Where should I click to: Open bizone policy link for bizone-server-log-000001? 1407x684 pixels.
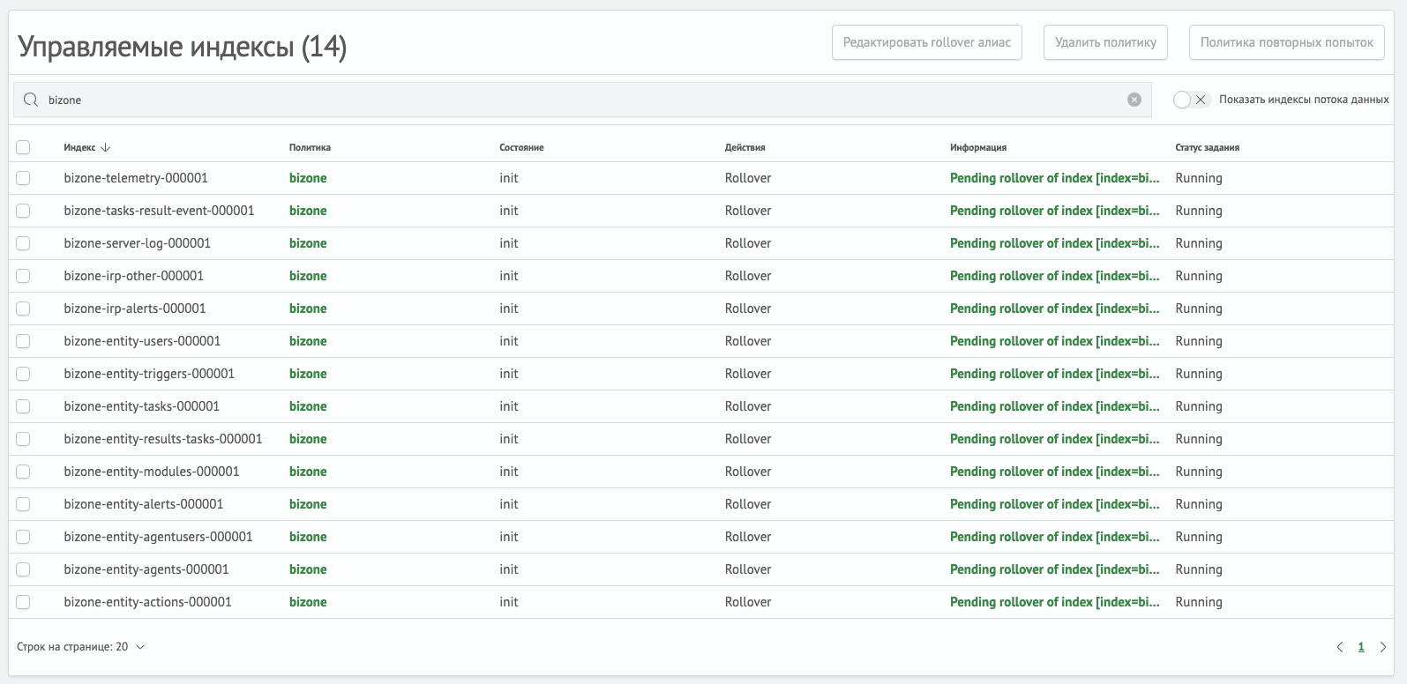308,243
